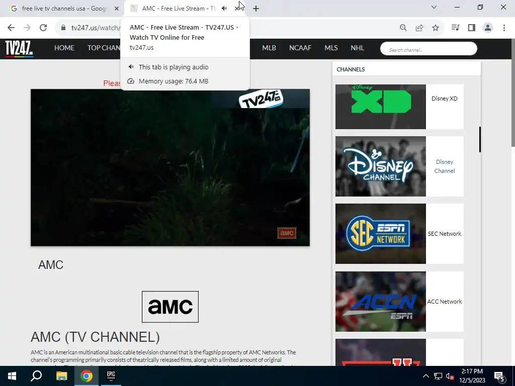Viewport: 515px width, 386px height.
Task: Click the muted volume tray icon
Action: pyautogui.click(x=450, y=376)
